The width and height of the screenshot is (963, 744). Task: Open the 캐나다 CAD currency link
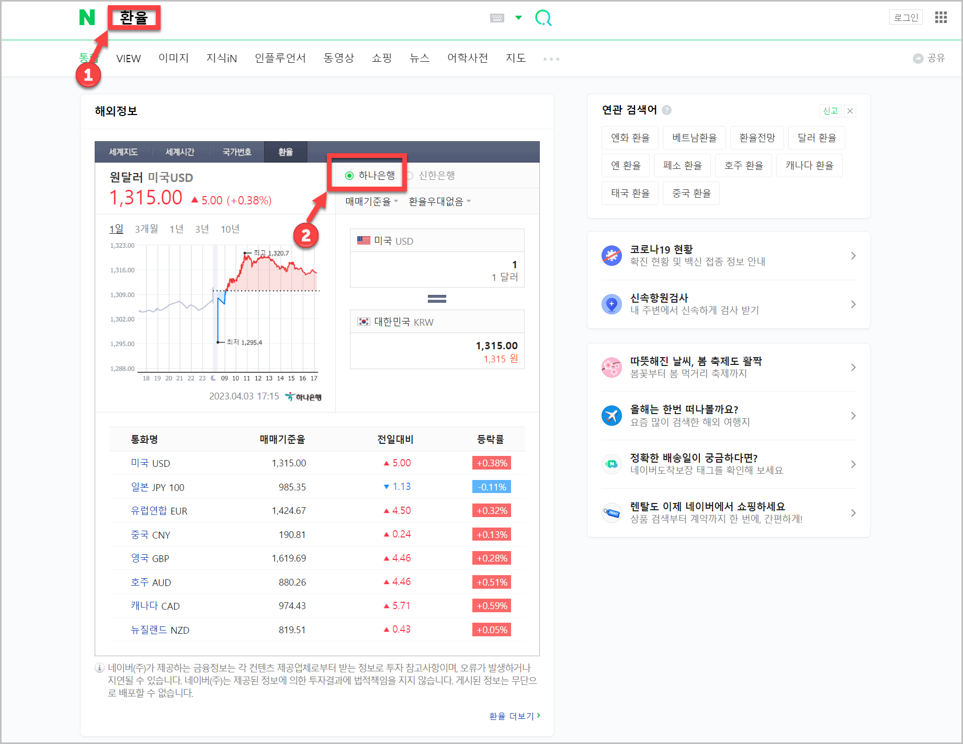tap(155, 606)
